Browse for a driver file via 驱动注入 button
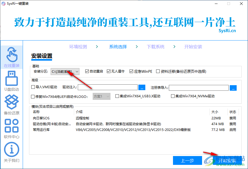This screenshot has width=248, height=169. [141, 87]
